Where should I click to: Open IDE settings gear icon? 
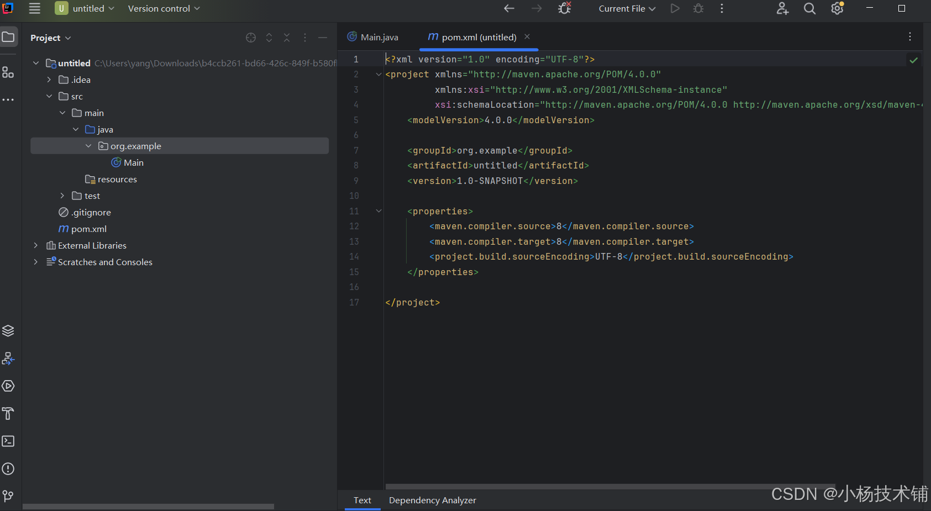coord(837,8)
